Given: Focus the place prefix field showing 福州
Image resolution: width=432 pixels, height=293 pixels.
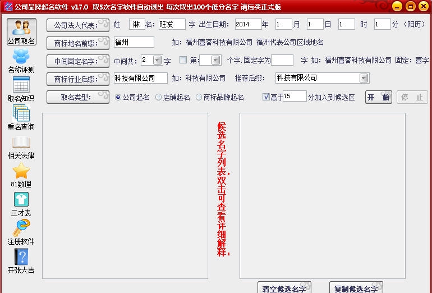Looking at the screenshot, I should [x=134, y=42].
